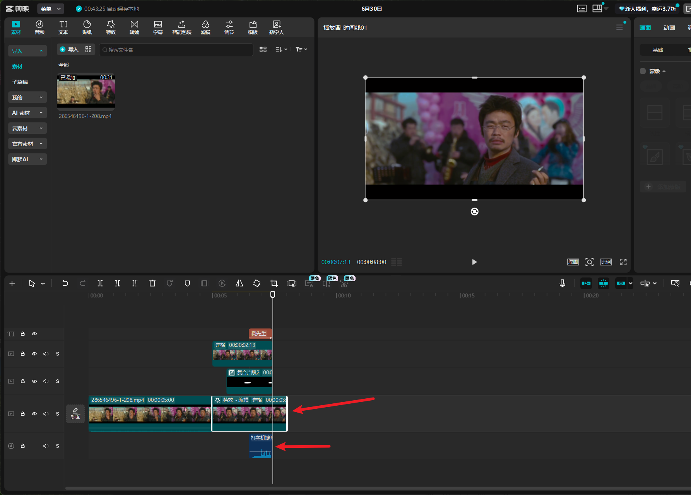
Task: Expand the AI 素材 section
Action: click(x=27, y=113)
